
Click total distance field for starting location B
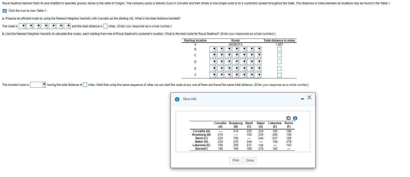click(x=279, y=49)
